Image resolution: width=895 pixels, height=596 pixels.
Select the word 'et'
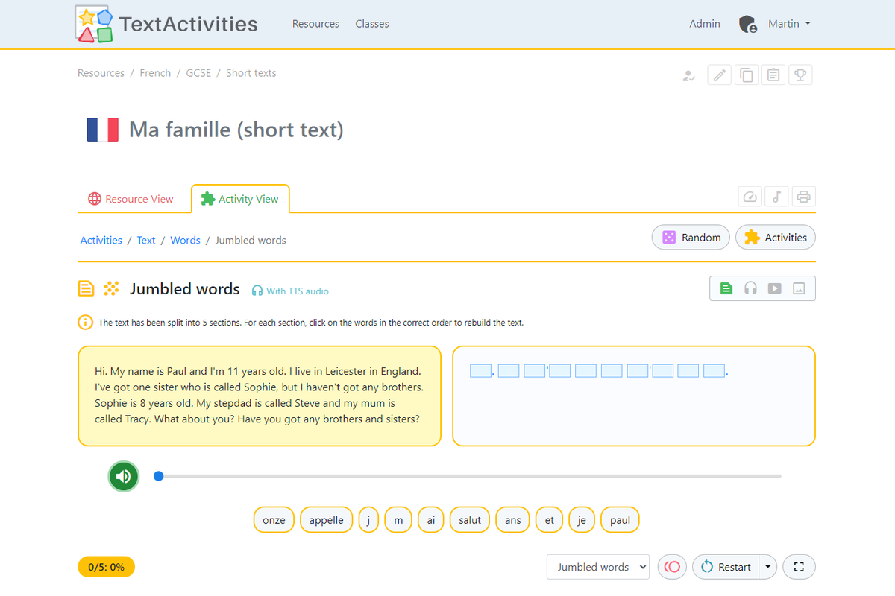coord(550,520)
